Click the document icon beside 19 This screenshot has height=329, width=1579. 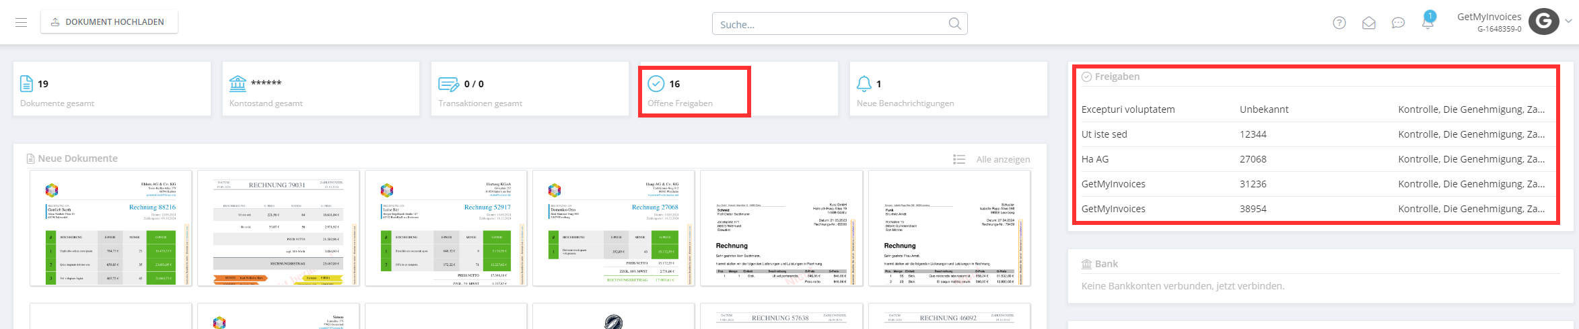coord(26,83)
